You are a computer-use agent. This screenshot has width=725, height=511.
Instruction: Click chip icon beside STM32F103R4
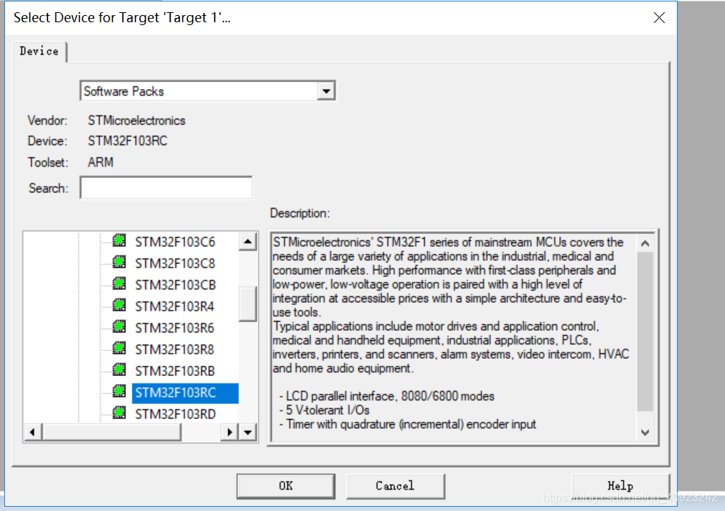click(119, 305)
